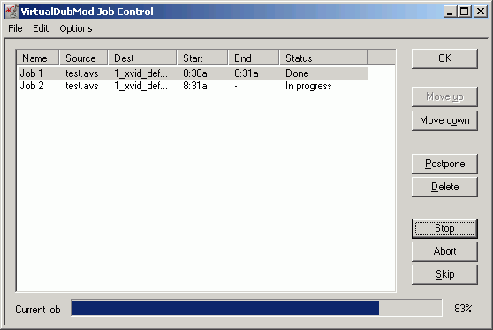Select the Job 2 row

[193, 86]
